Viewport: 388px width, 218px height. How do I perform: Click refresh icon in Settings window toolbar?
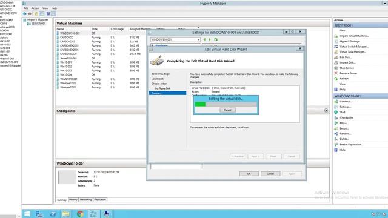coord(216,39)
